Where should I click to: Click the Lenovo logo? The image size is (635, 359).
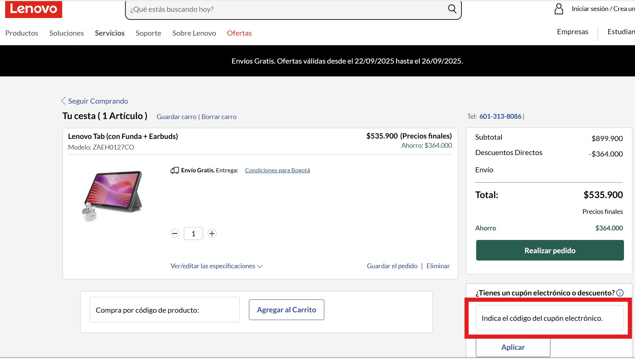click(x=33, y=9)
